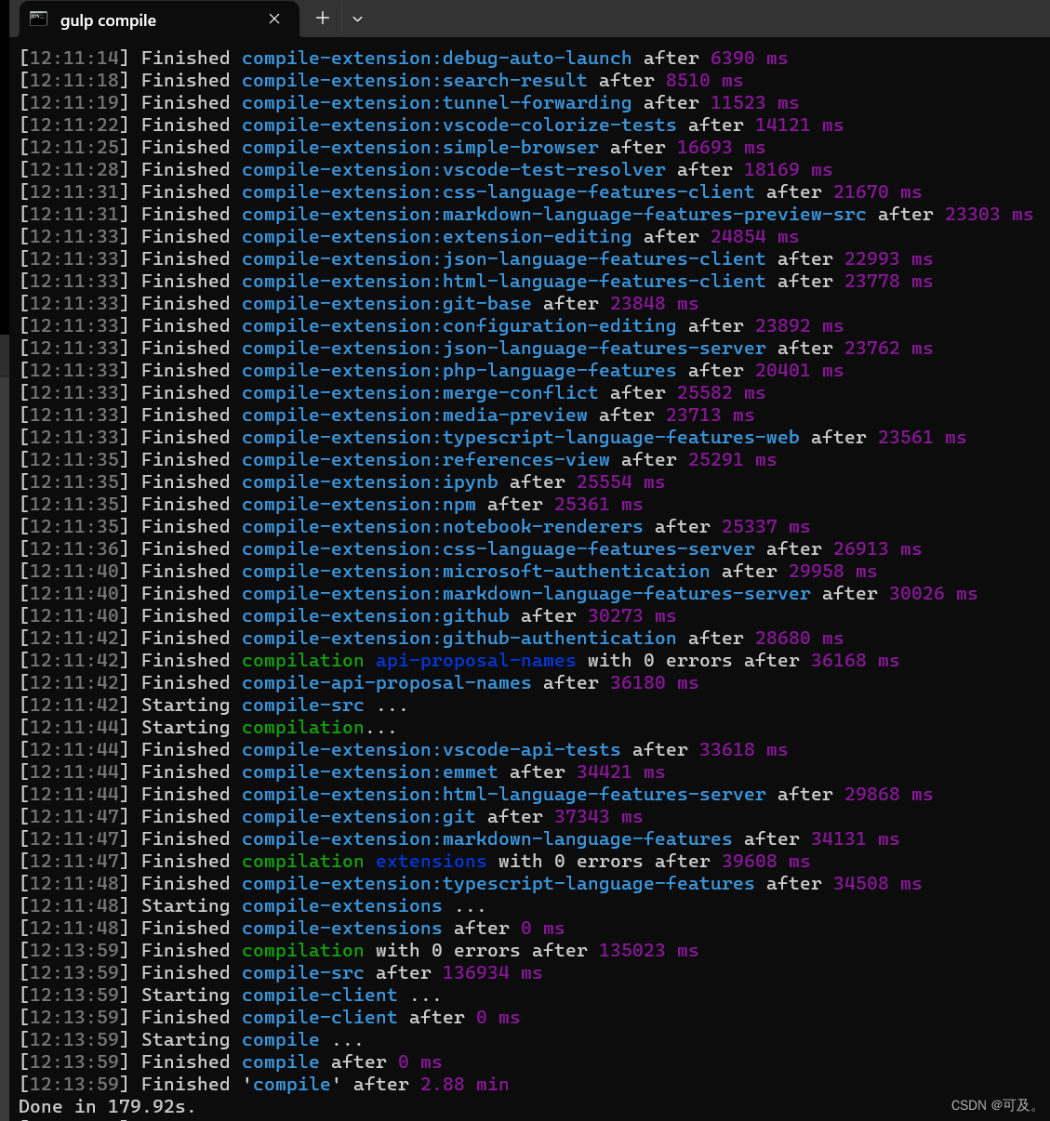Viewport: 1050px width, 1121px height.
Task: Click 'compile-extension:emmet' text
Action: 369,772
